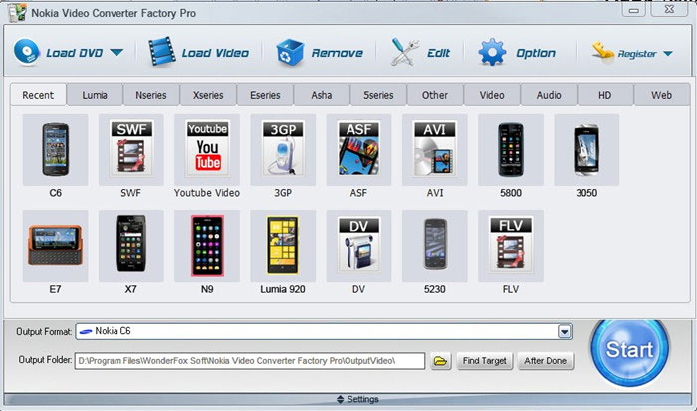Image resolution: width=697 pixels, height=411 pixels.
Task: Open the Nseries tab
Action: [151, 95]
